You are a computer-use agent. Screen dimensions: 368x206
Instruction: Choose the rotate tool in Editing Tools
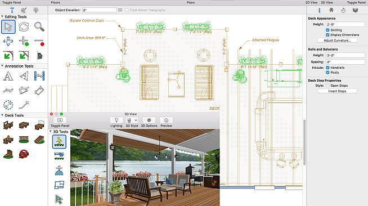[24, 27]
